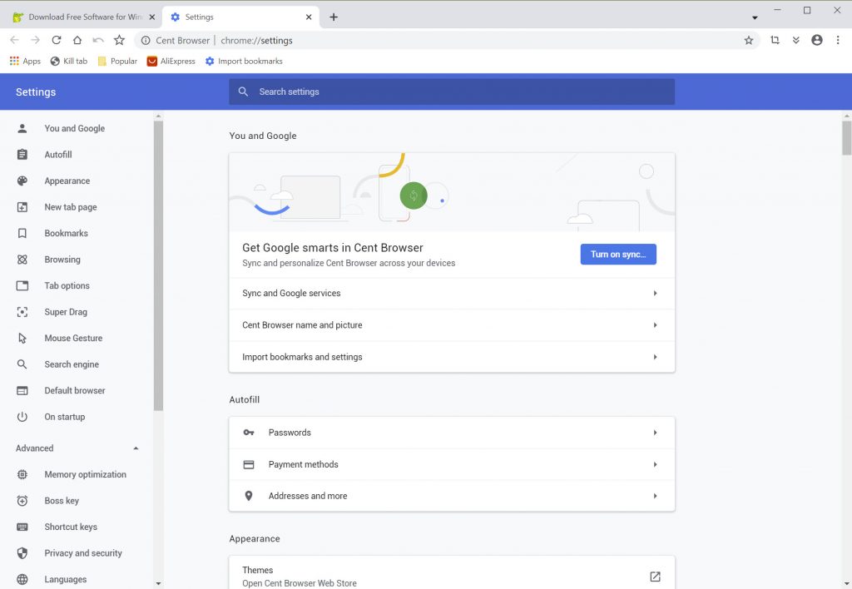Click the Boss key sidebar icon
This screenshot has height=589, width=852.
pos(22,501)
